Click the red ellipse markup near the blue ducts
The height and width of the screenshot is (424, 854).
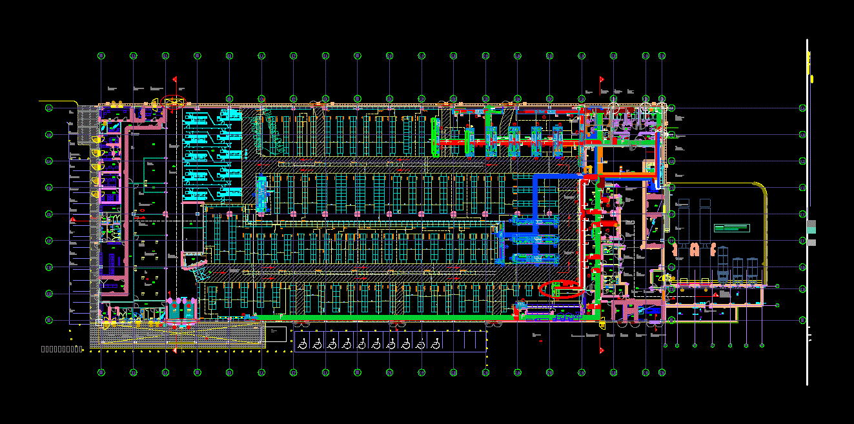coord(560,289)
